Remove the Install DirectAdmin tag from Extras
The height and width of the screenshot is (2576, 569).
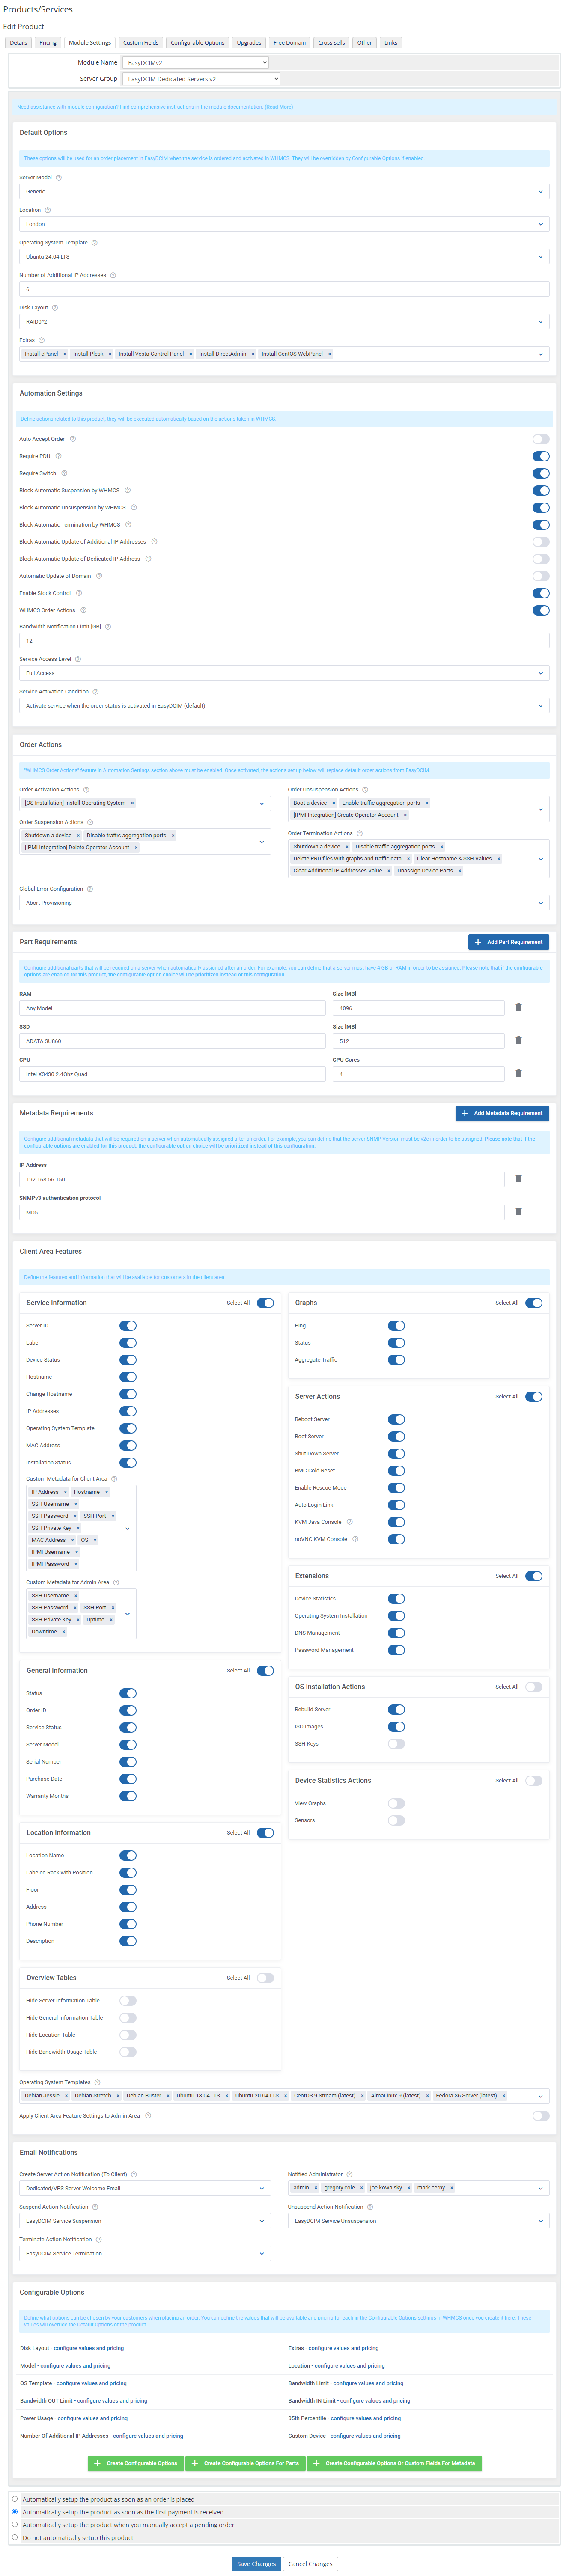pos(253,354)
